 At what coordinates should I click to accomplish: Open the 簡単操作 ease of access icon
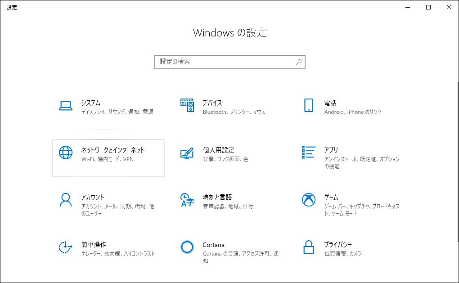(x=66, y=247)
